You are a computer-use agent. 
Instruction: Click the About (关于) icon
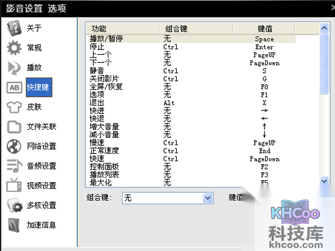pos(14,28)
